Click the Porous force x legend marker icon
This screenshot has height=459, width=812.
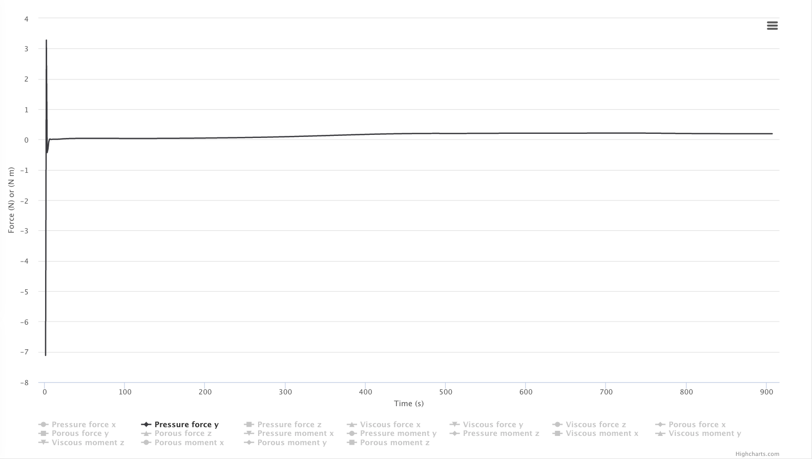click(x=660, y=425)
